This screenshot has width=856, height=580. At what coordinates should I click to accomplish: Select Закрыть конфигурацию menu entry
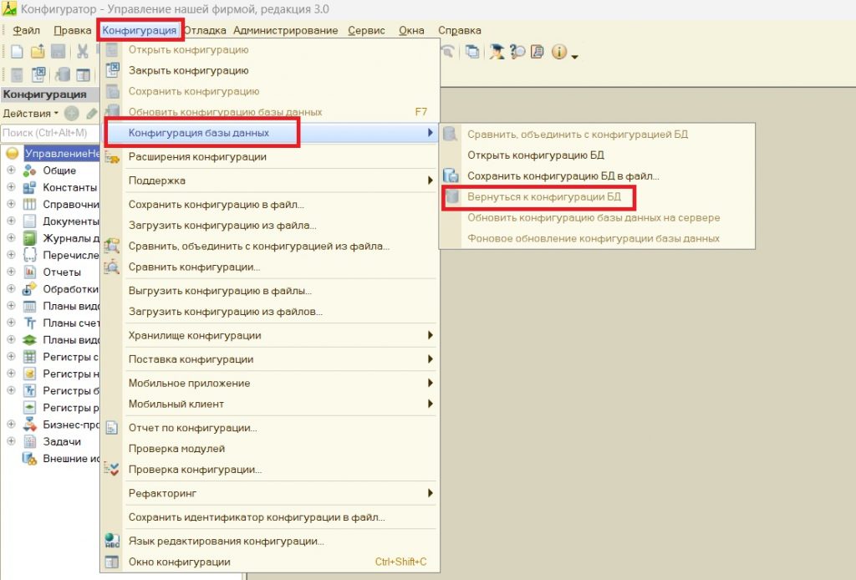click(x=188, y=71)
